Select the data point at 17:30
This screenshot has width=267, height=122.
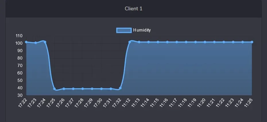[101, 89]
